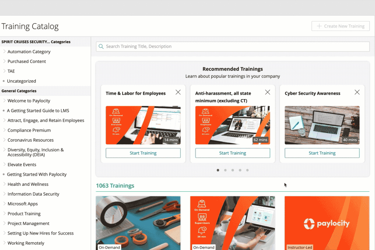
Task: Dismiss the Cyber Security Awareness card
Action: [x=357, y=92]
